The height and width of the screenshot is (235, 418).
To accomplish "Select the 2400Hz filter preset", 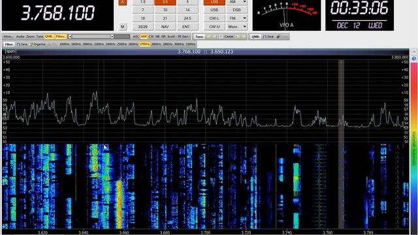I will pyautogui.click(x=110, y=44).
